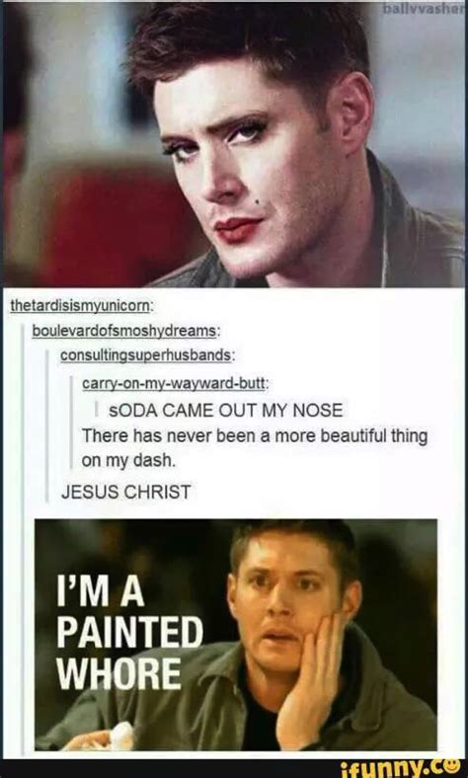
Task: Open consultingsuperhusbands profile link
Action: pos(147,355)
